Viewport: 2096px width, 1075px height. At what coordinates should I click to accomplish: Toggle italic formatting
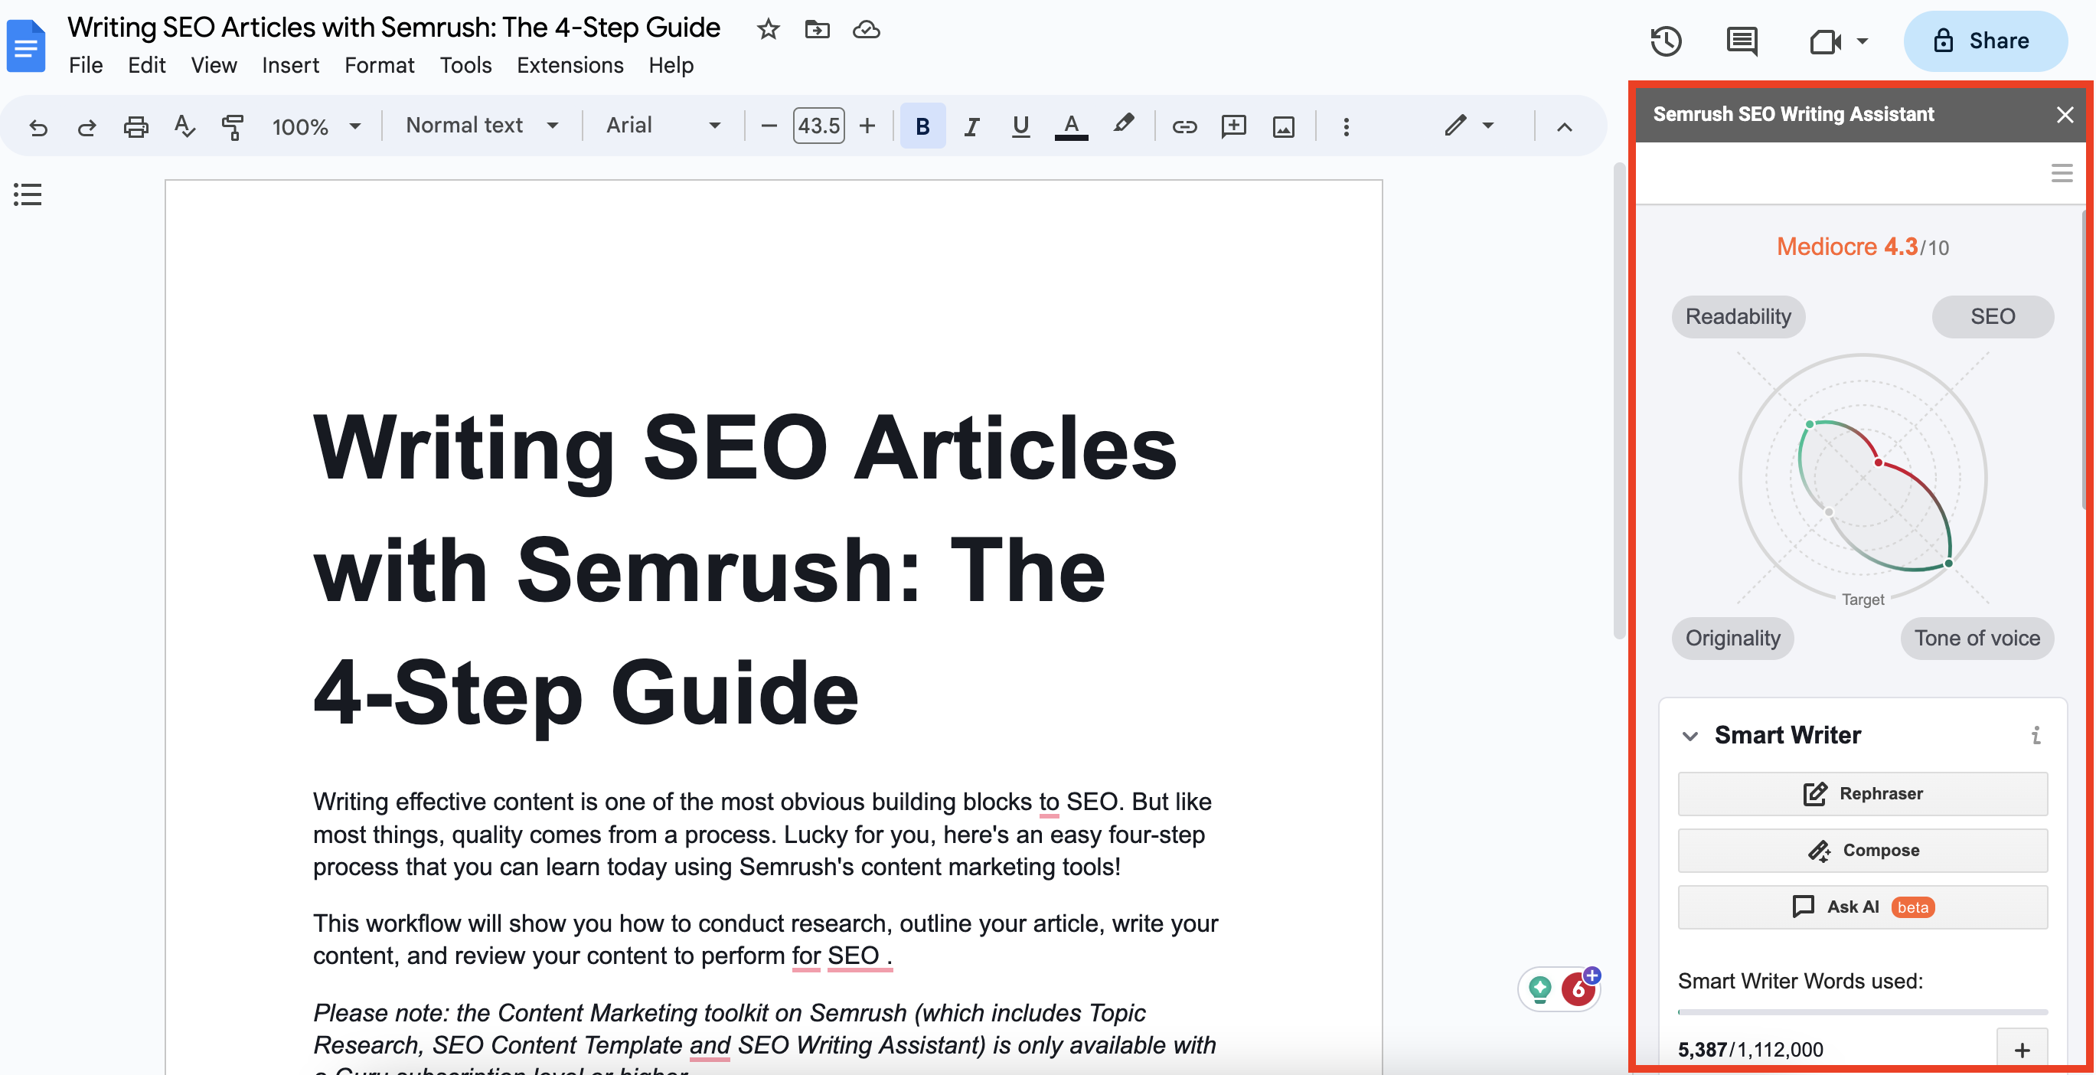[x=971, y=126]
